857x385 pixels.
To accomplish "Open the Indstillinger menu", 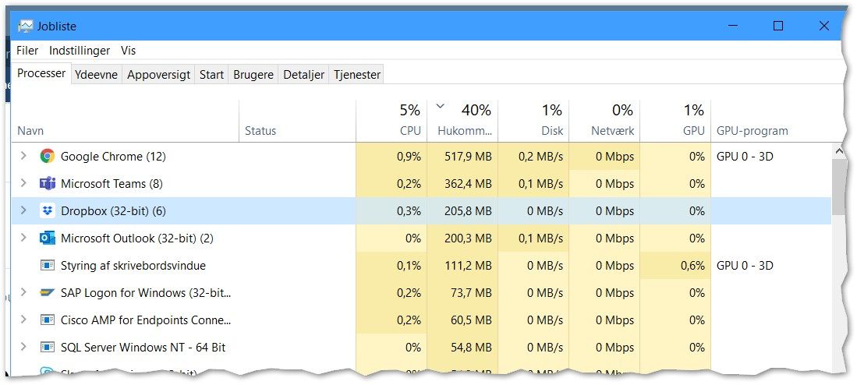I will 80,51.
